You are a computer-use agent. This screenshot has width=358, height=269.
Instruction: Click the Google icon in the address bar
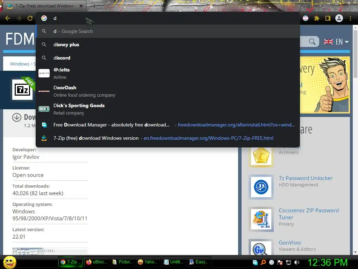44,18
